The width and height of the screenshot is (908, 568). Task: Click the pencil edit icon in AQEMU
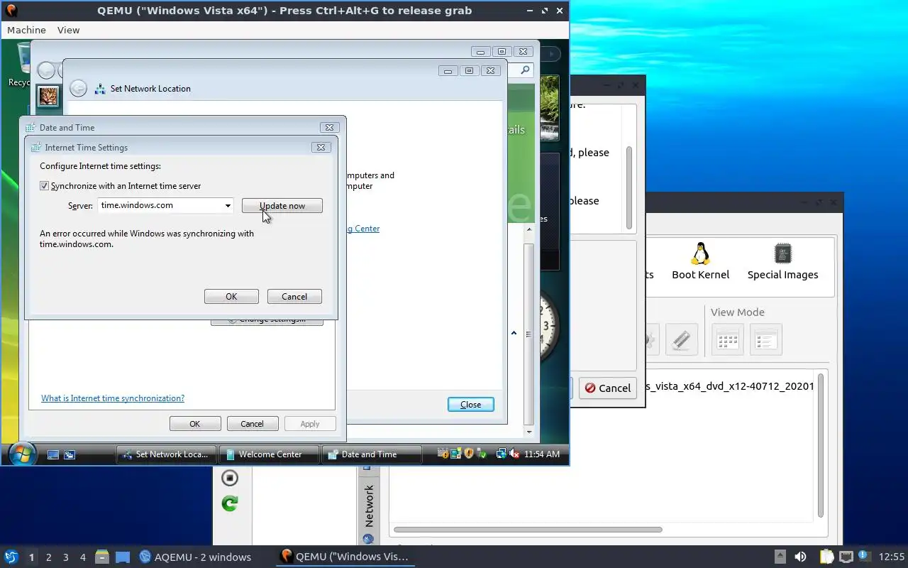681,340
